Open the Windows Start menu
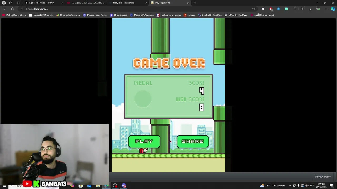This screenshot has height=189, width=337. (x=4, y=186)
